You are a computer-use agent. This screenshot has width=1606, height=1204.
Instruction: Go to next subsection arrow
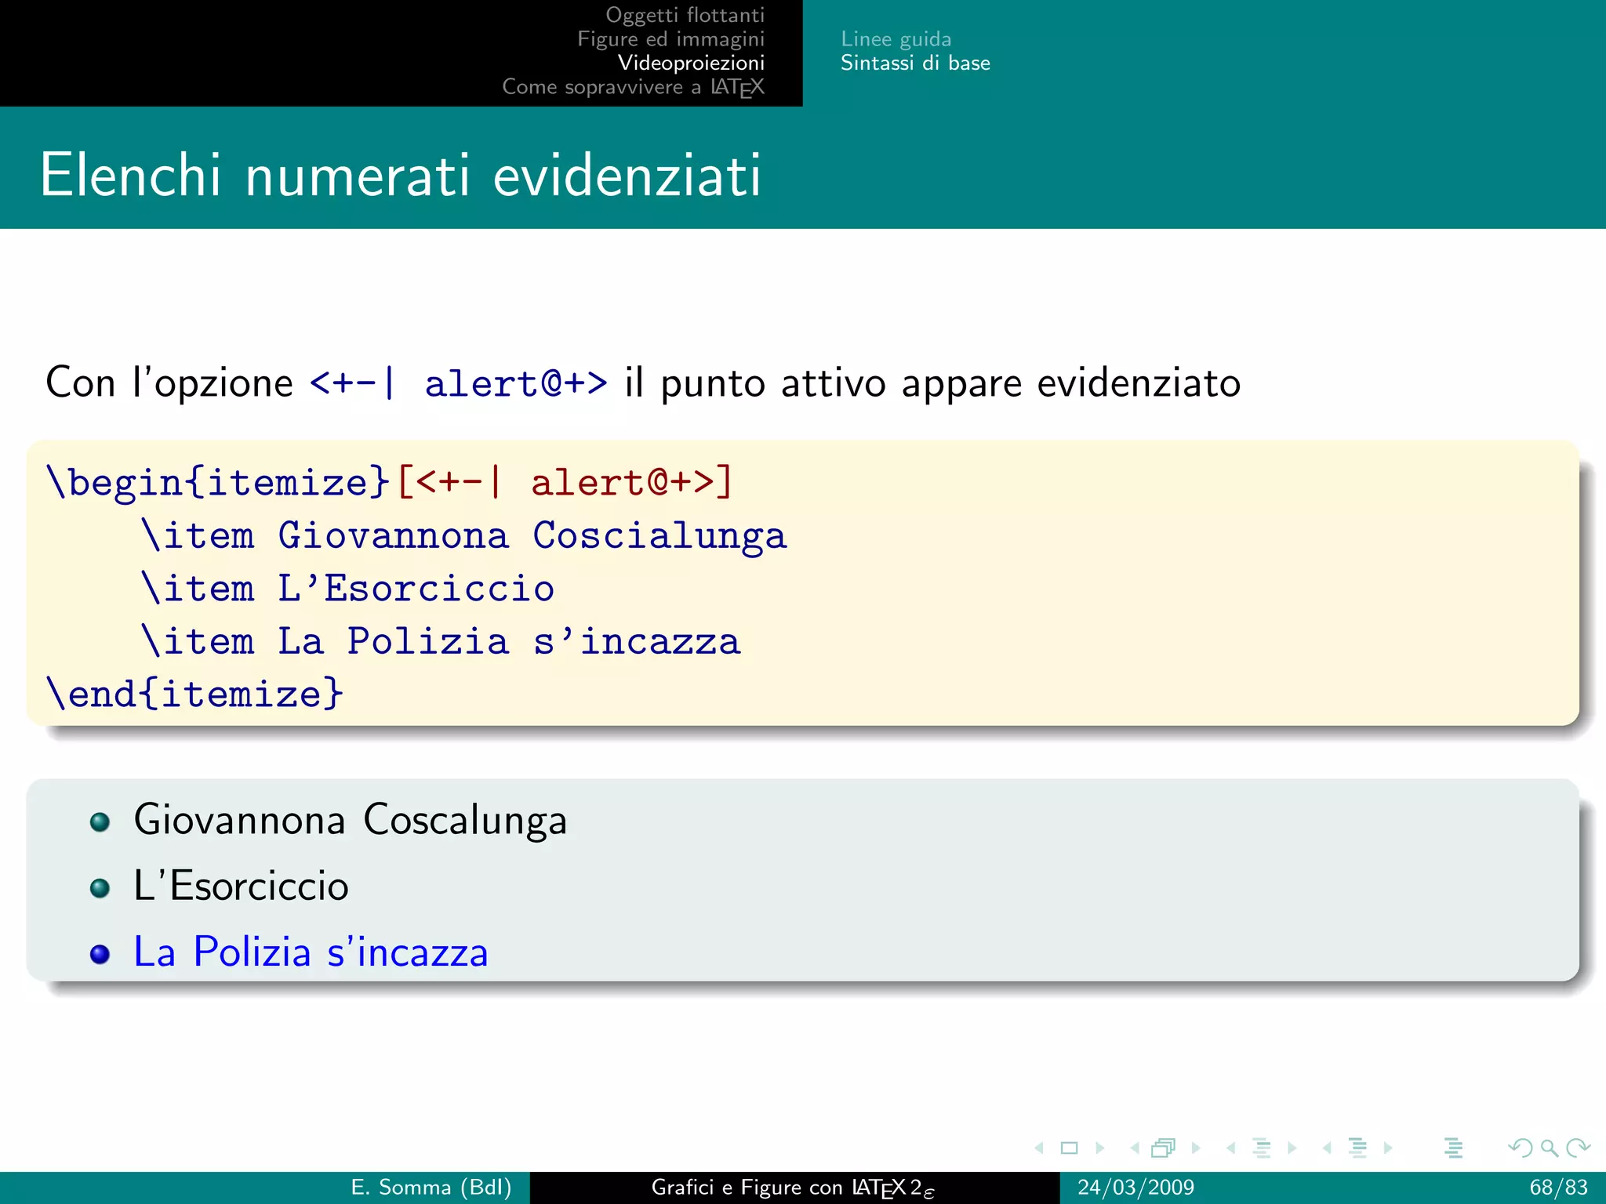tap(1292, 1148)
